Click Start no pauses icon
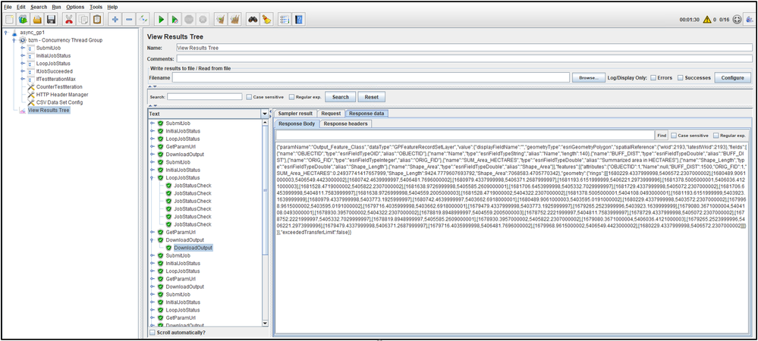Image resolution: width=758 pixels, height=341 pixels. pos(175,19)
